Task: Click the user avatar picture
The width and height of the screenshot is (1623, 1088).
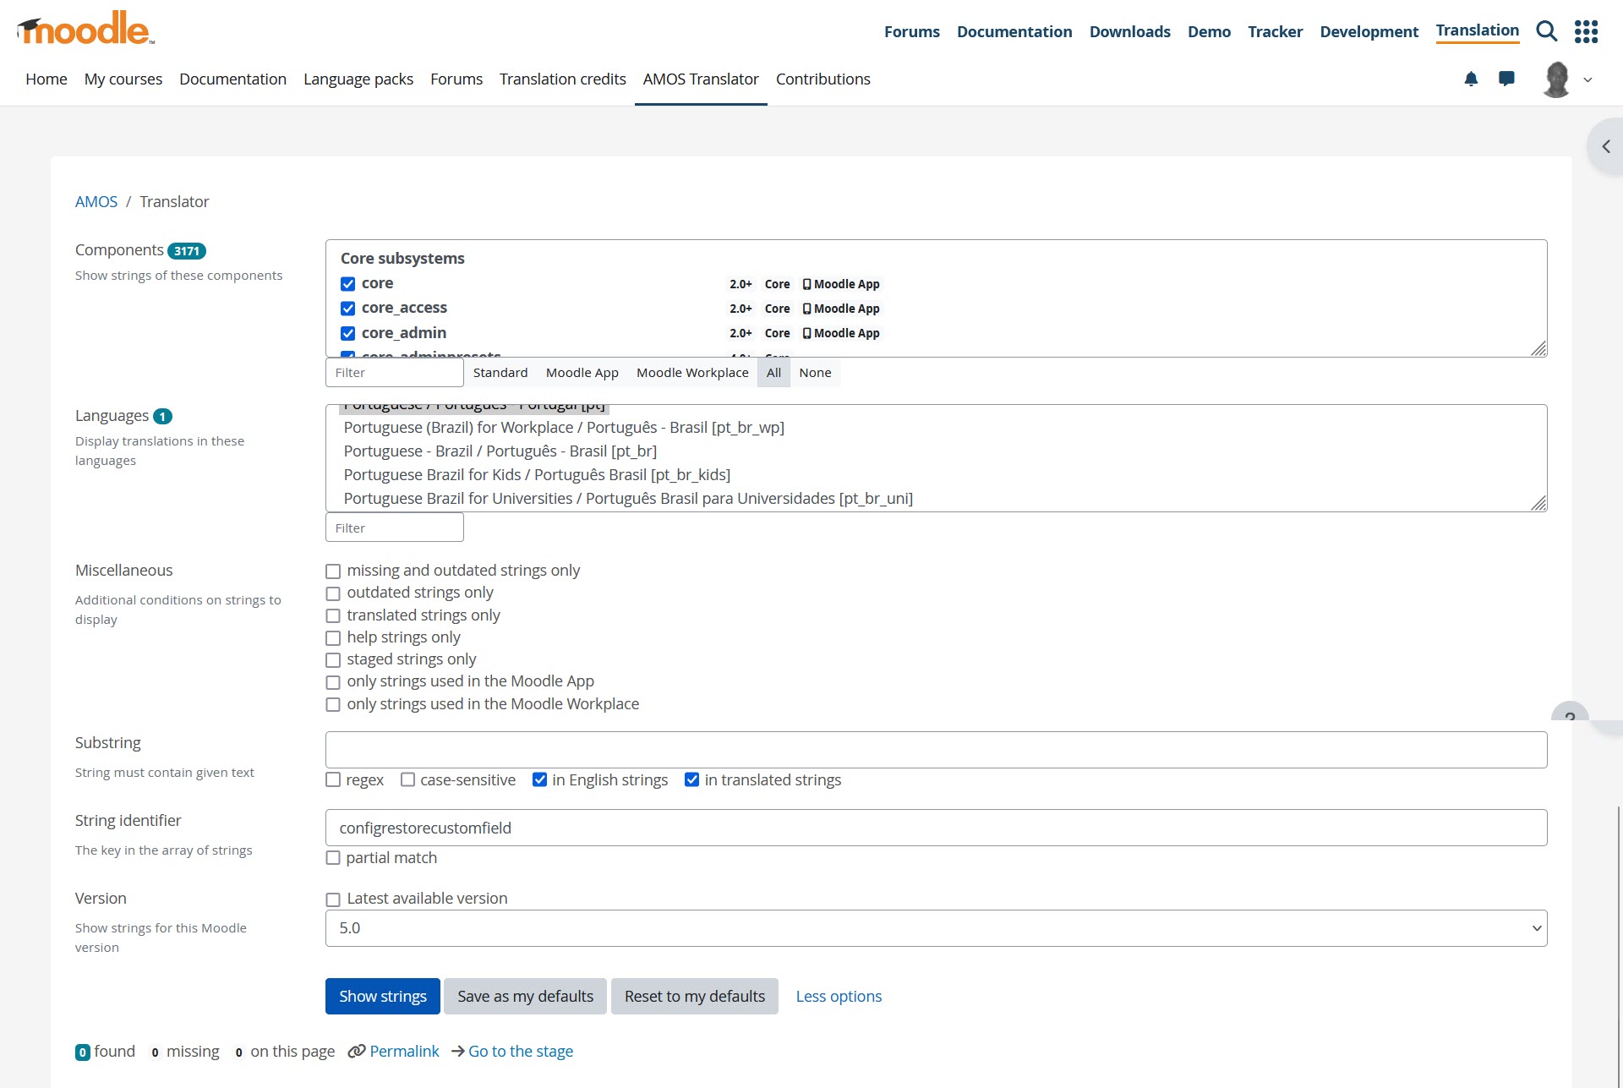Action: pos(1556,79)
